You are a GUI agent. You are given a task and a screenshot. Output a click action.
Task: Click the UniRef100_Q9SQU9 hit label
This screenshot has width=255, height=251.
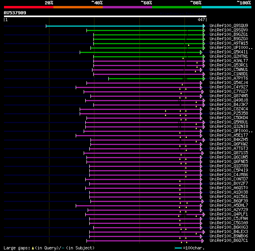click(x=229, y=25)
